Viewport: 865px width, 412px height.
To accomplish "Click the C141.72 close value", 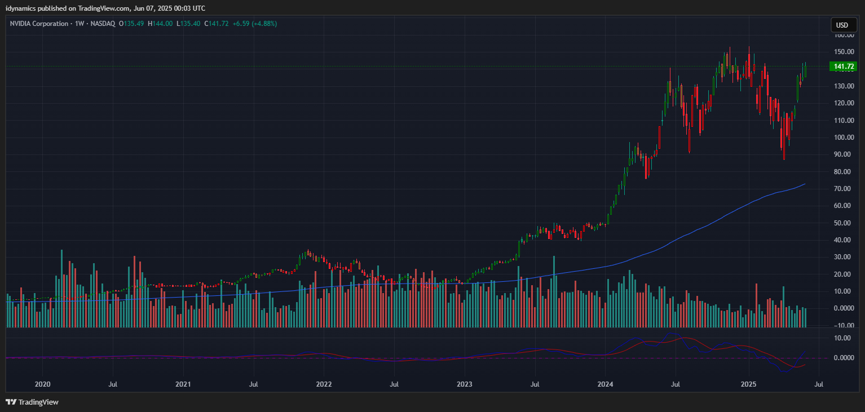I will [x=216, y=24].
